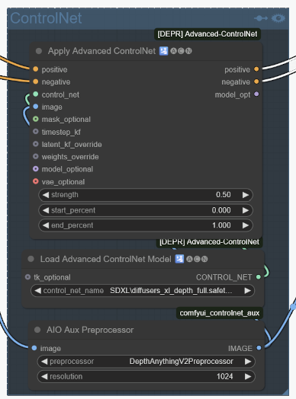Click the model_opt output socket
The height and width of the screenshot is (399, 296).
pyautogui.click(x=256, y=94)
